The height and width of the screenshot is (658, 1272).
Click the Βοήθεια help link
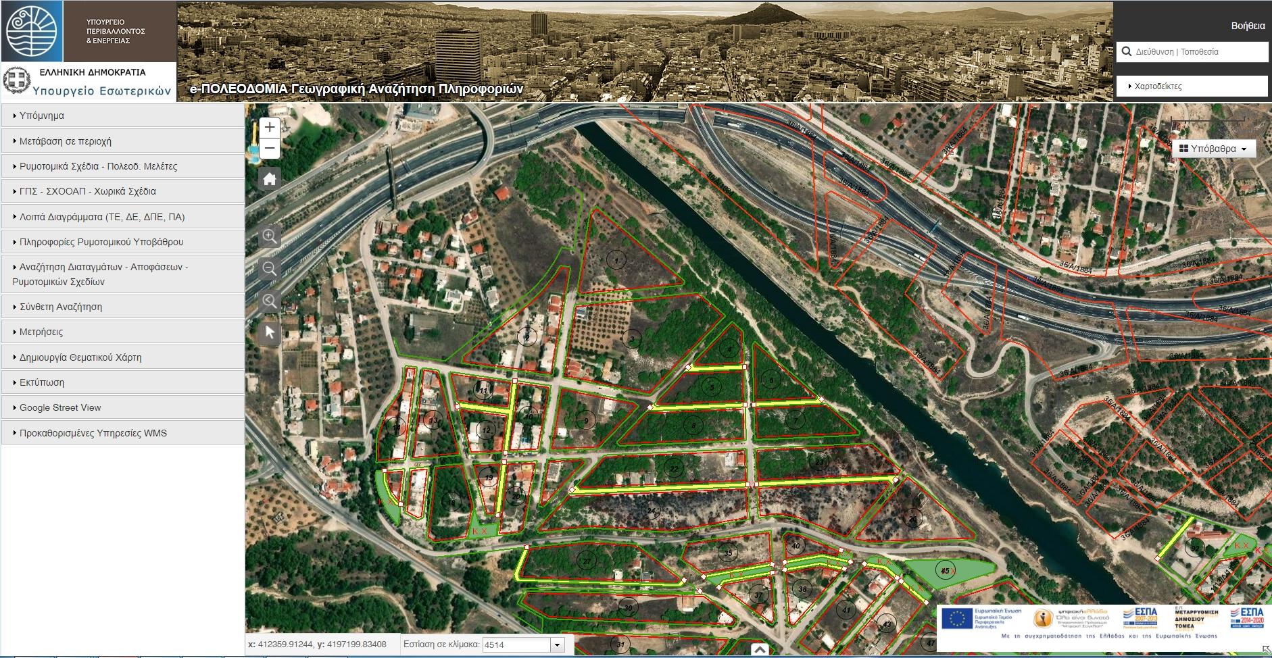click(x=1248, y=26)
